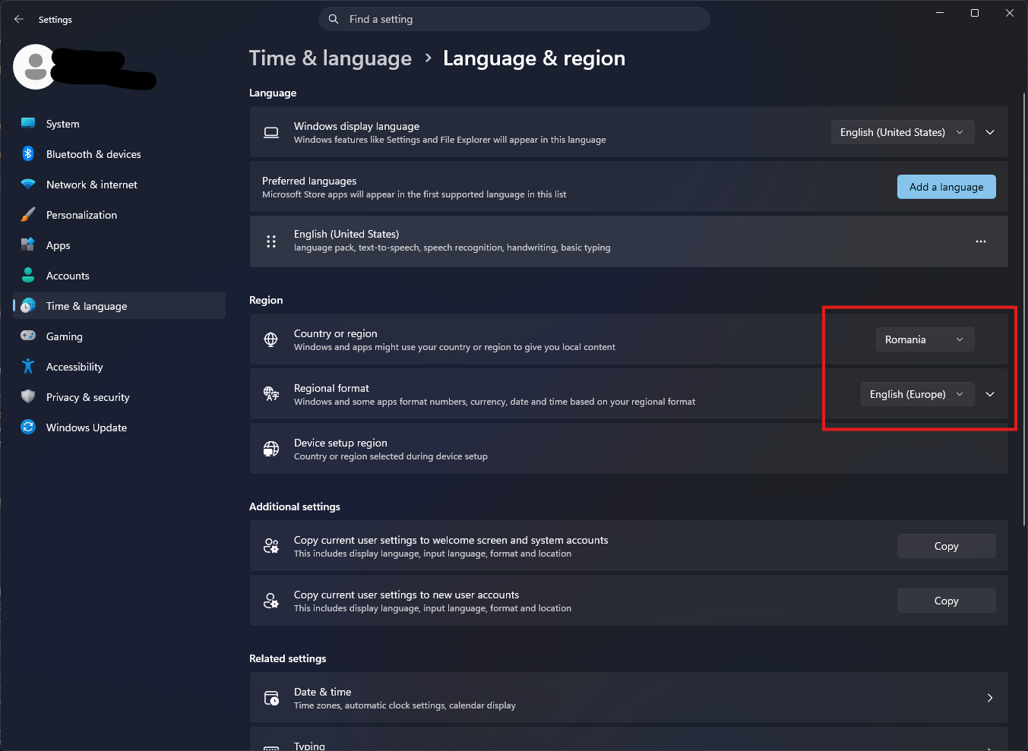Image resolution: width=1028 pixels, height=751 pixels.
Task: Click the back arrow in the Settings title bar
Action: click(x=19, y=19)
